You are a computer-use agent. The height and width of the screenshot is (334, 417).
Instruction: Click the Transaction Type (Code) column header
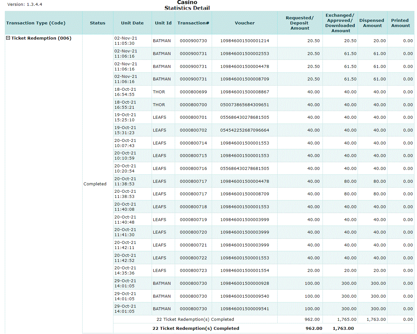[36, 23]
